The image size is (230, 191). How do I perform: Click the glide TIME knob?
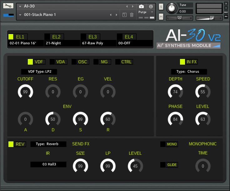coord(203,166)
